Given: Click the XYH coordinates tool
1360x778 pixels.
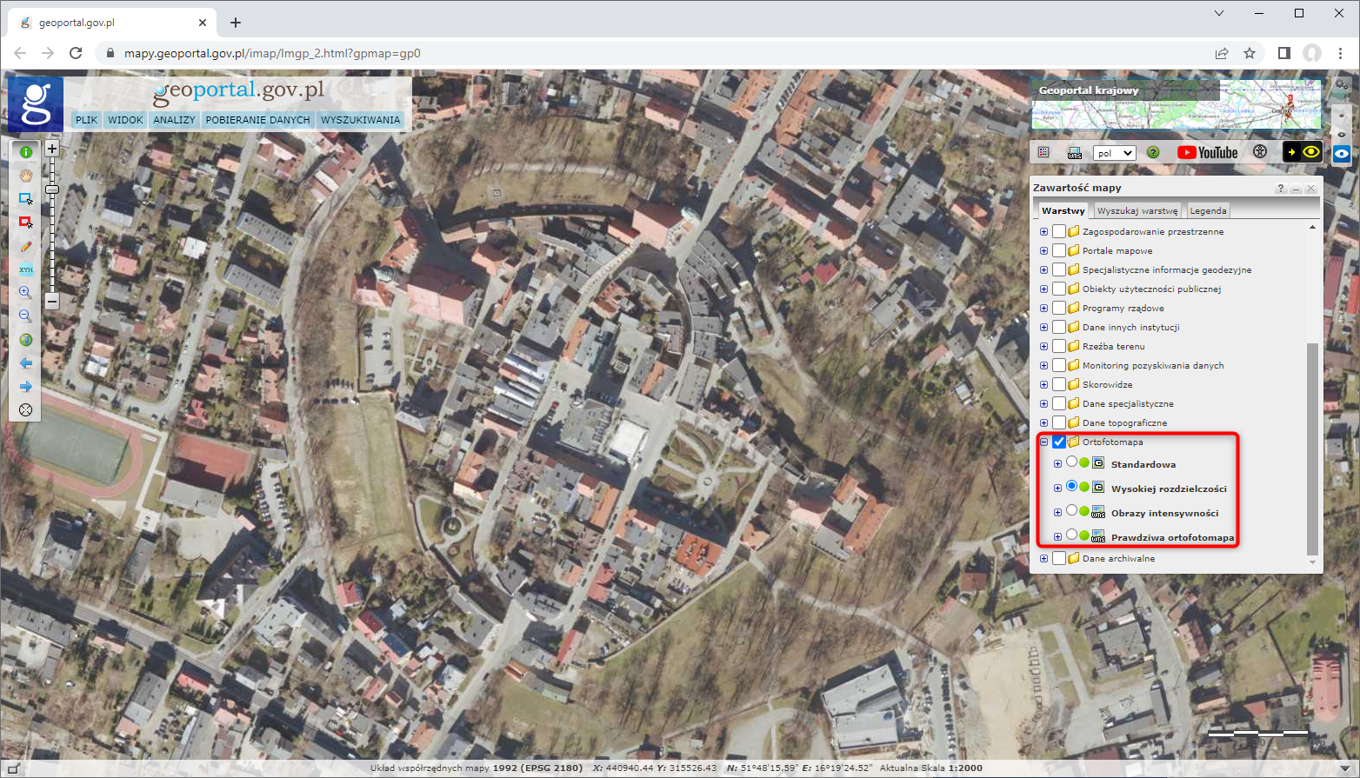Looking at the screenshot, I should click(x=25, y=269).
